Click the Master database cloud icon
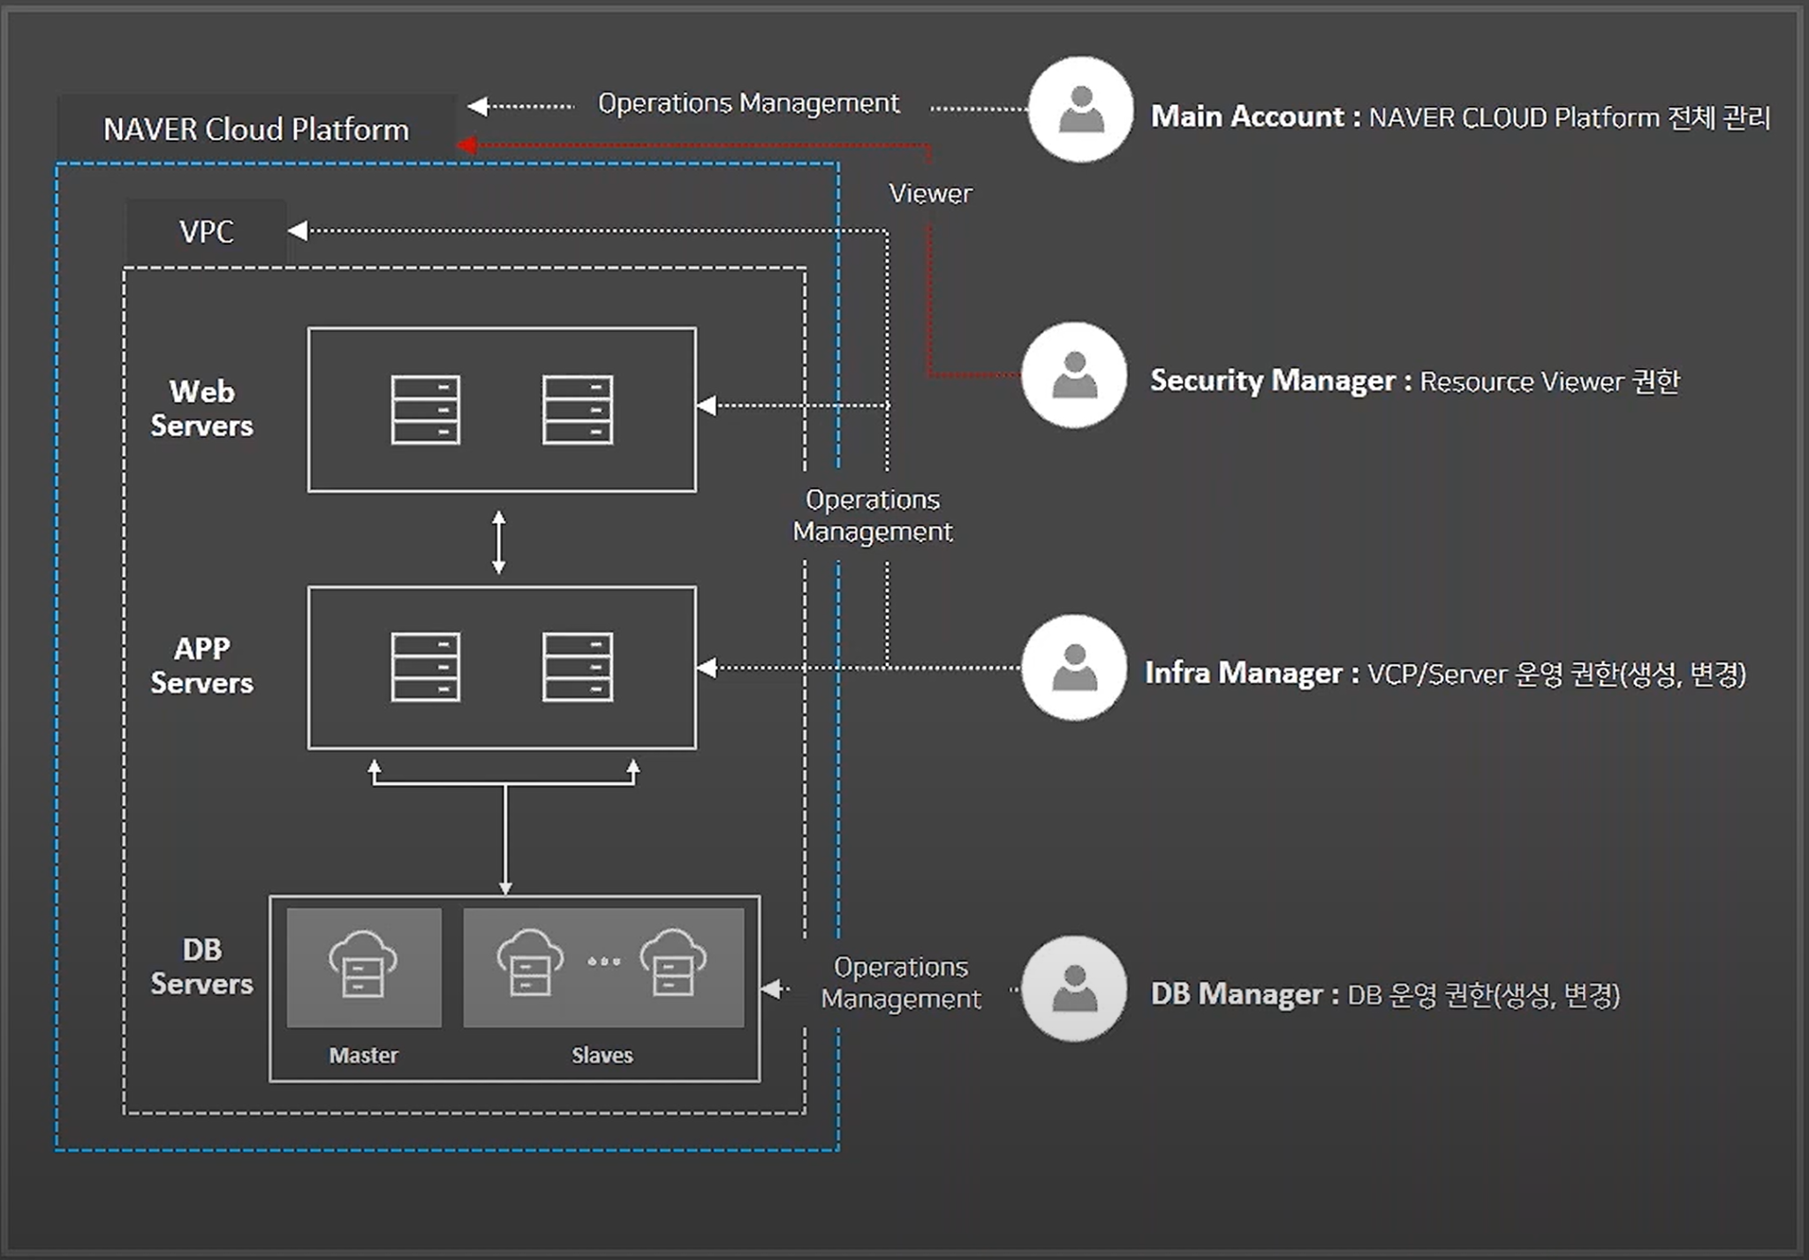Screen dimensions: 1809x1260 click(364, 965)
